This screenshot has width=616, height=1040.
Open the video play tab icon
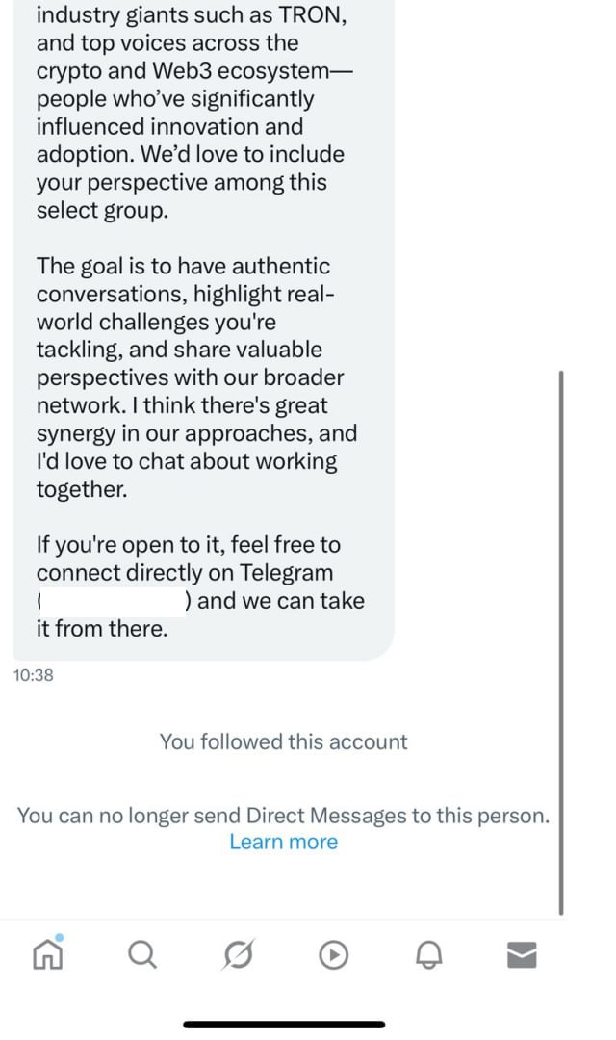point(334,955)
